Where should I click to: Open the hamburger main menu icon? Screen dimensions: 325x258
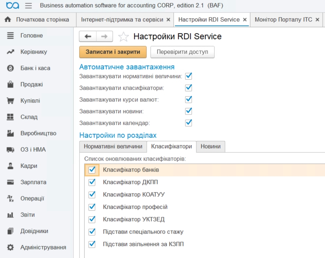[x=28, y=6]
